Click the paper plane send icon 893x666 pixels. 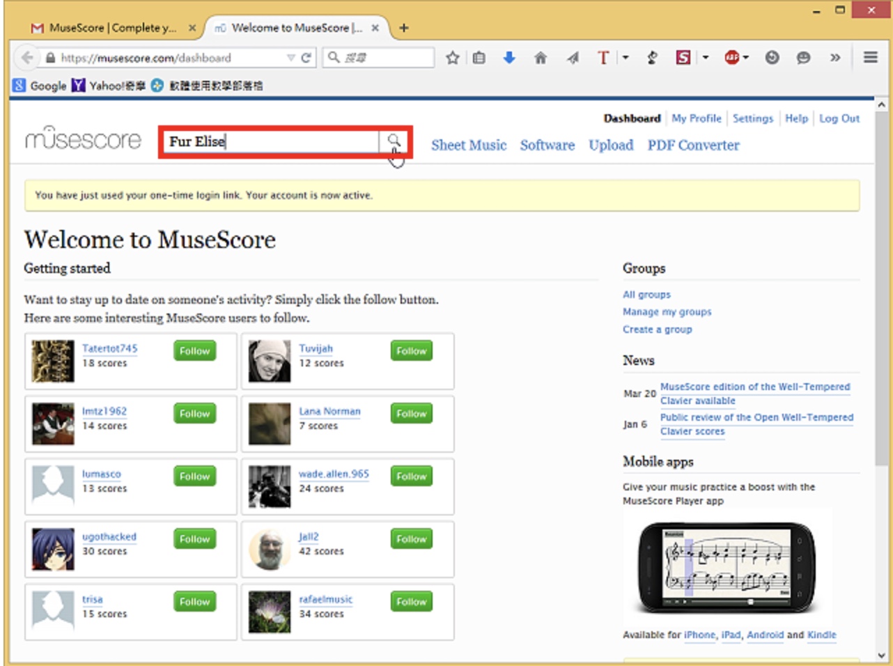click(573, 58)
